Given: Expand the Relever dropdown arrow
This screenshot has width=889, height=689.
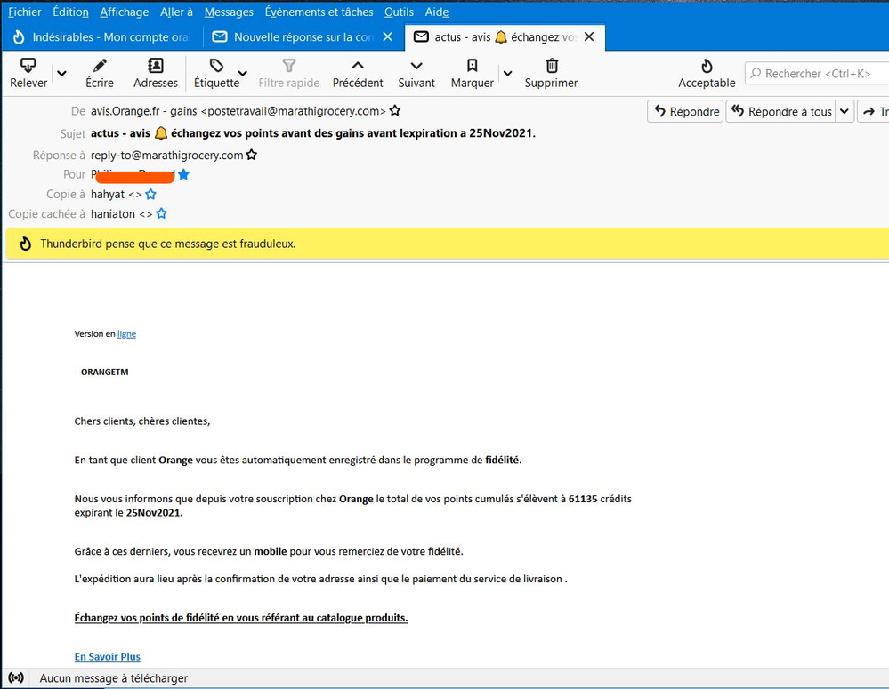Looking at the screenshot, I should coord(61,74).
